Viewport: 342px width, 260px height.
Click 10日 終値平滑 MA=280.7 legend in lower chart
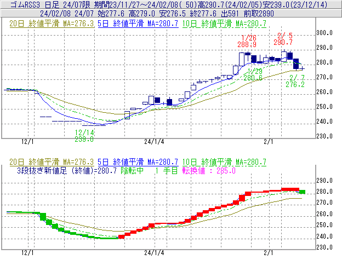224,162
